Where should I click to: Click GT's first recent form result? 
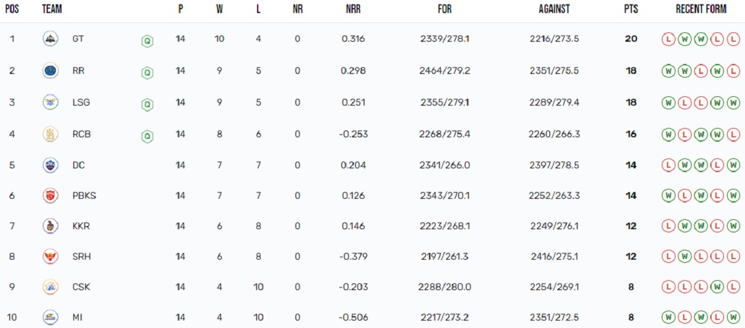669,39
